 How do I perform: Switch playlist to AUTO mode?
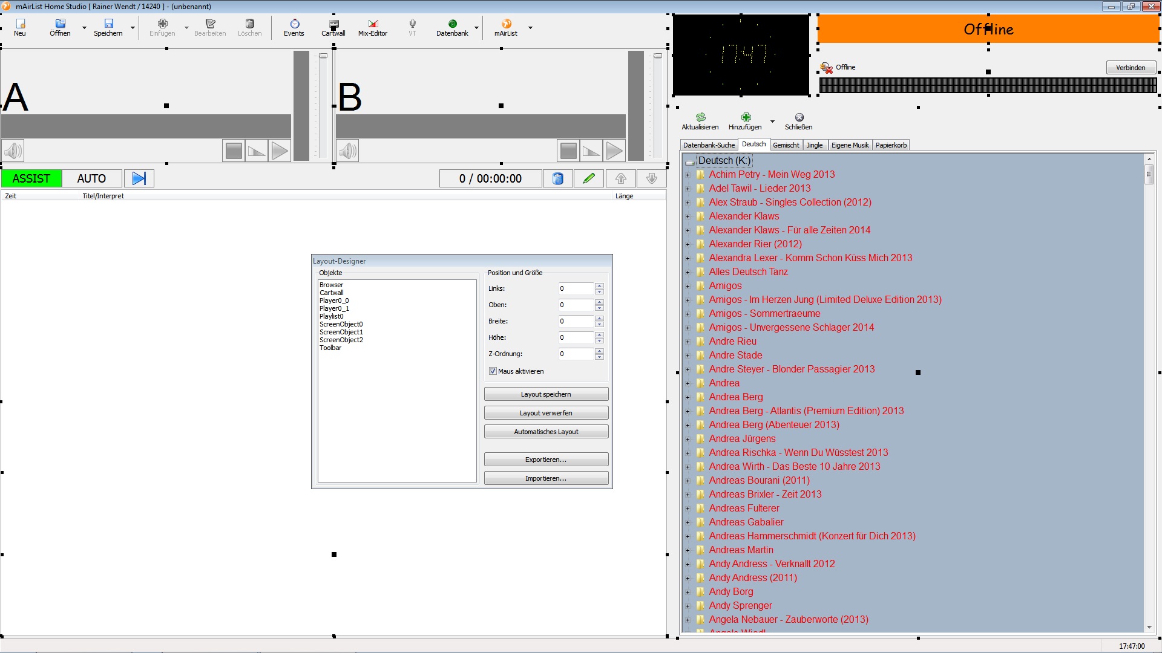91,178
